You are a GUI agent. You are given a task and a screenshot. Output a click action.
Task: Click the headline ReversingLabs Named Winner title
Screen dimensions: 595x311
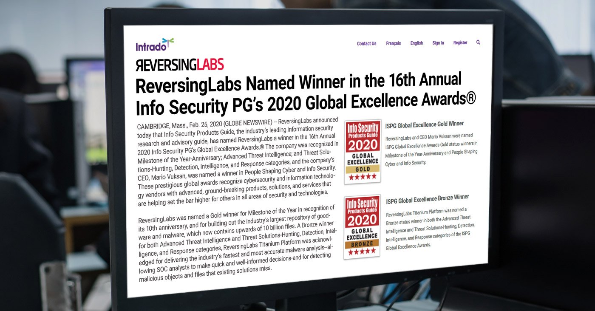305,93
